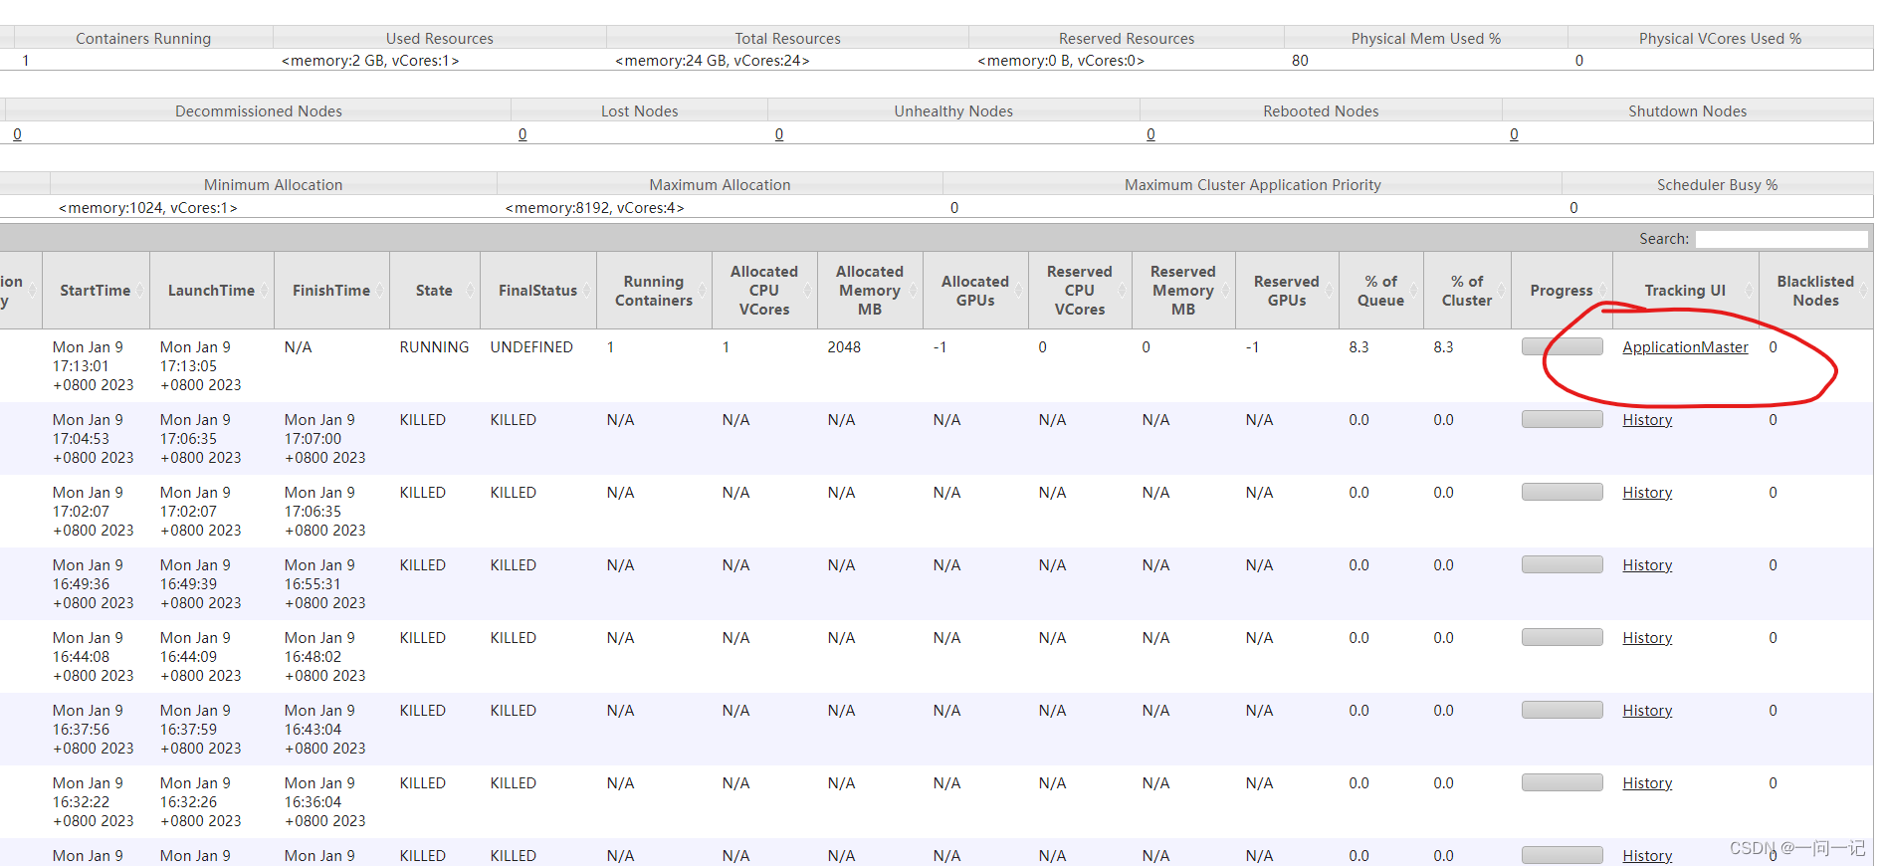Screen dimensions: 1881x866
Task: Sort by % of Queue header
Action: [1381, 291]
